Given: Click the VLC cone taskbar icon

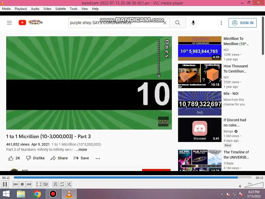Looking at the screenshot, I should click(69, 194).
